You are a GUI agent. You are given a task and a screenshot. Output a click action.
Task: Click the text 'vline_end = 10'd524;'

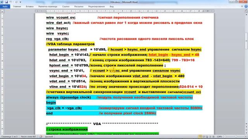coord(68,86)
